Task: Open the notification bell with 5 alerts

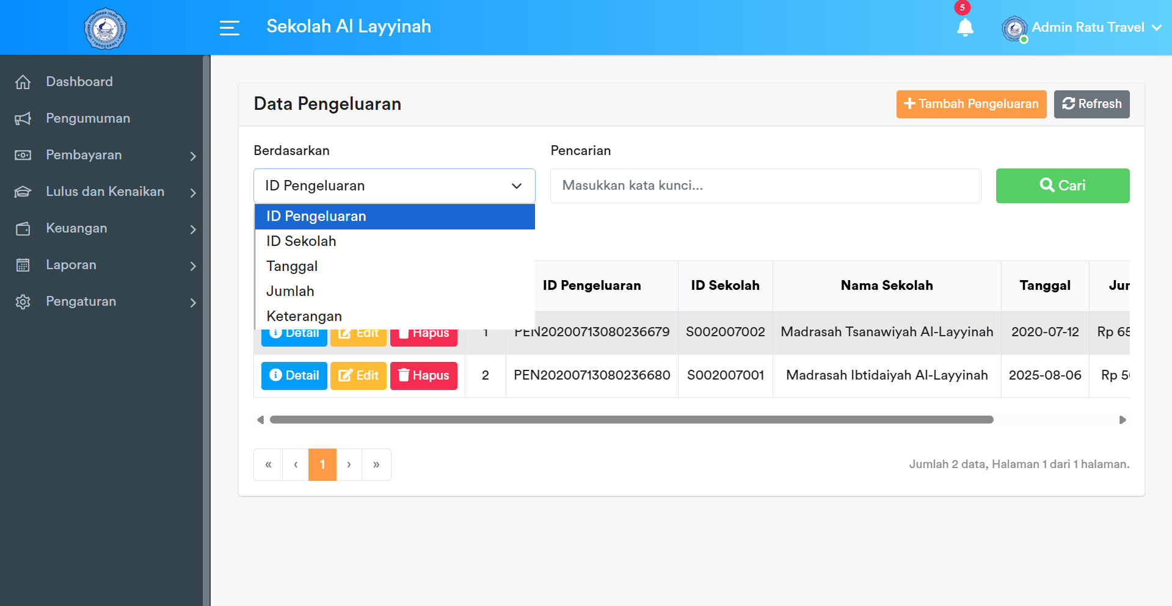Action: pyautogui.click(x=965, y=28)
